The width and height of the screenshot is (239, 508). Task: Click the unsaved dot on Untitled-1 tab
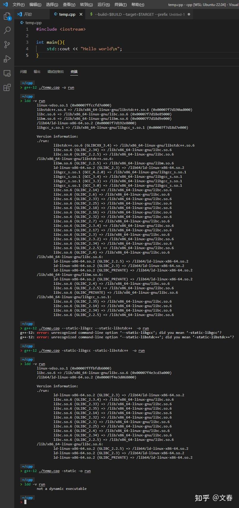(189, 14)
